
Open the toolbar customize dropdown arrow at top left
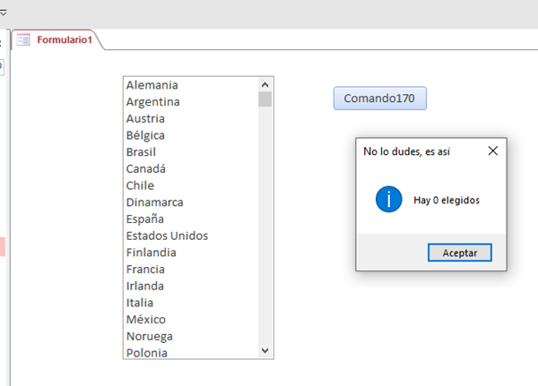pos(3,13)
